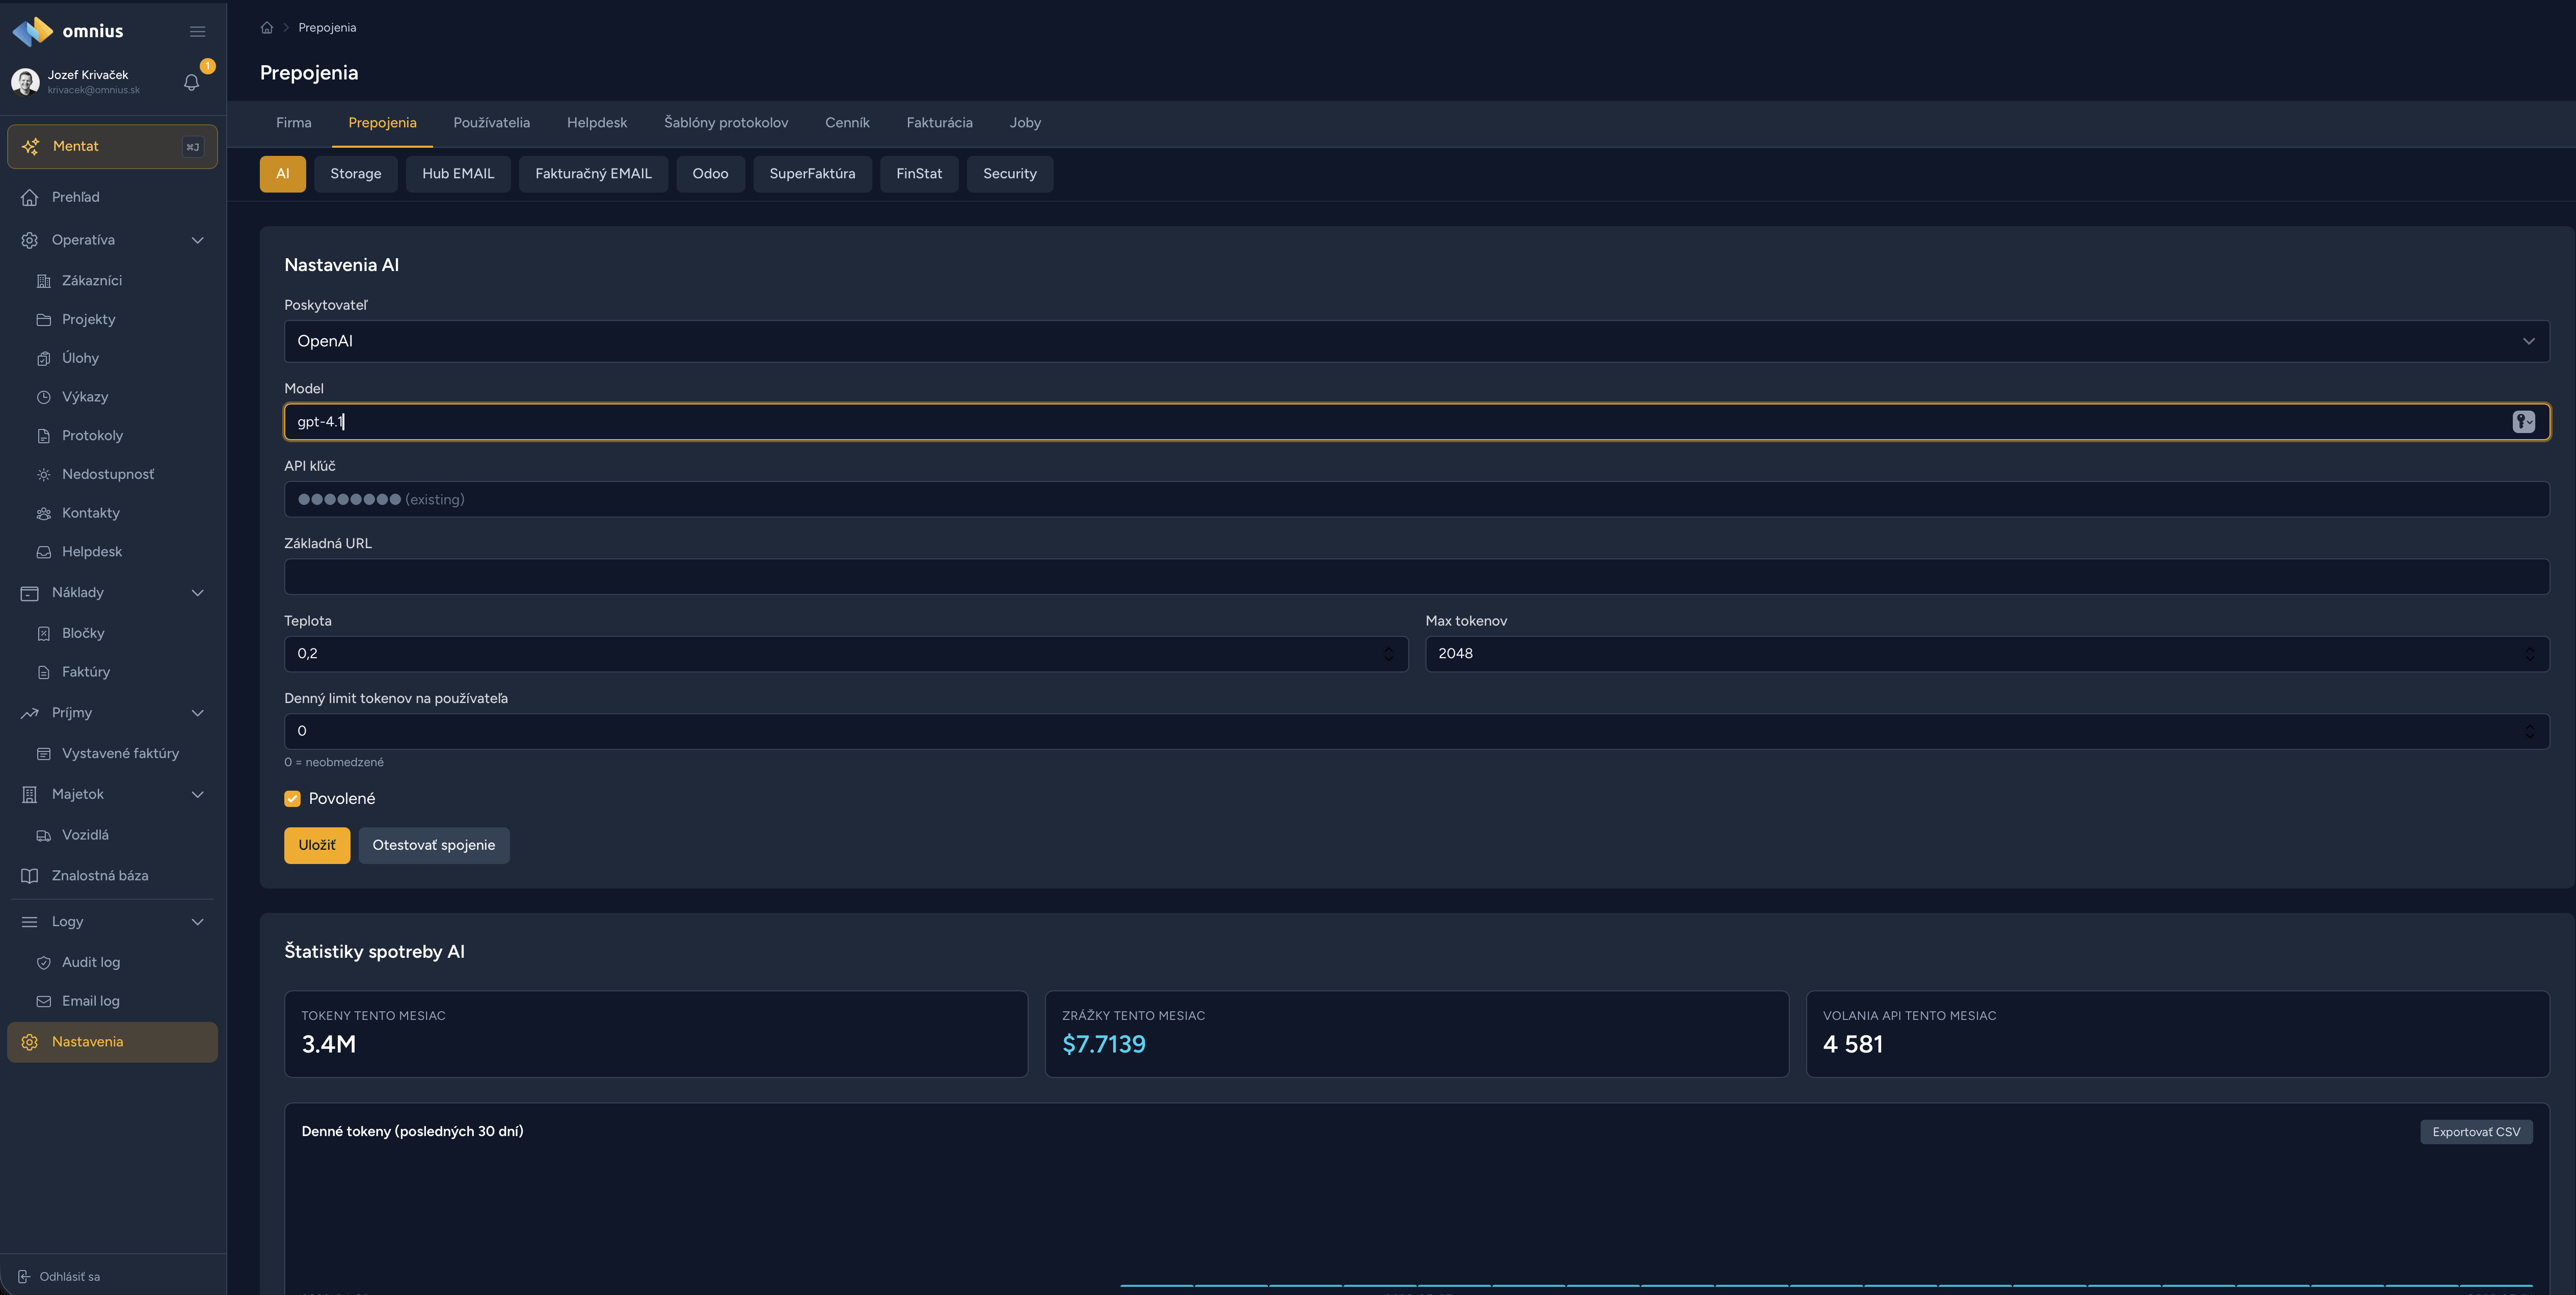Adjust Teplota value stepper arrows
Viewport: 2576px width, 1295px height.
click(1388, 654)
